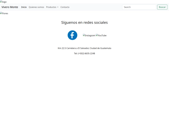The image size is (169, 126).
Task: Open the YouTube image link
Action: (x=101, y=35)
